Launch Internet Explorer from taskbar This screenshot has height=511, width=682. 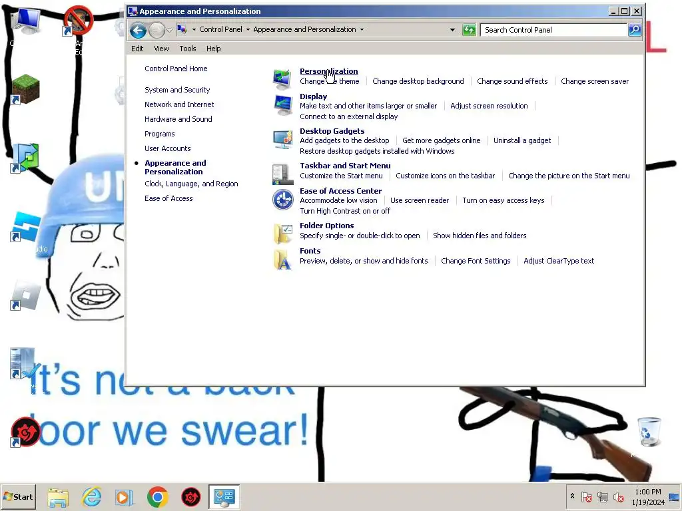click(x=92, y=496)
